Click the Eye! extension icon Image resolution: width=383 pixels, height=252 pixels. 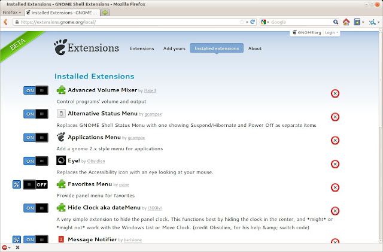point(61,160)
